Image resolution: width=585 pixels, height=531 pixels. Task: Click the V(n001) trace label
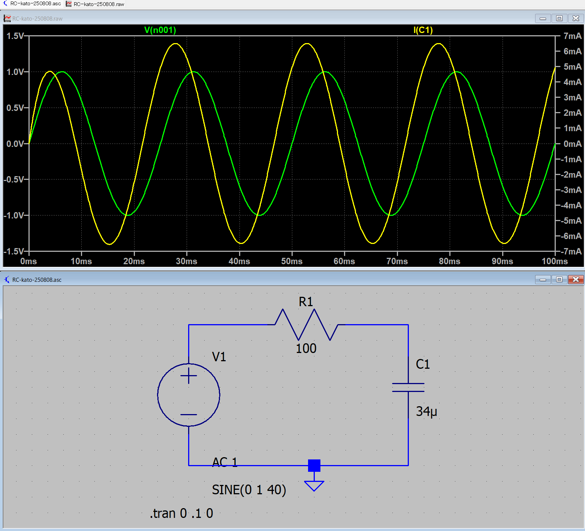160,30
